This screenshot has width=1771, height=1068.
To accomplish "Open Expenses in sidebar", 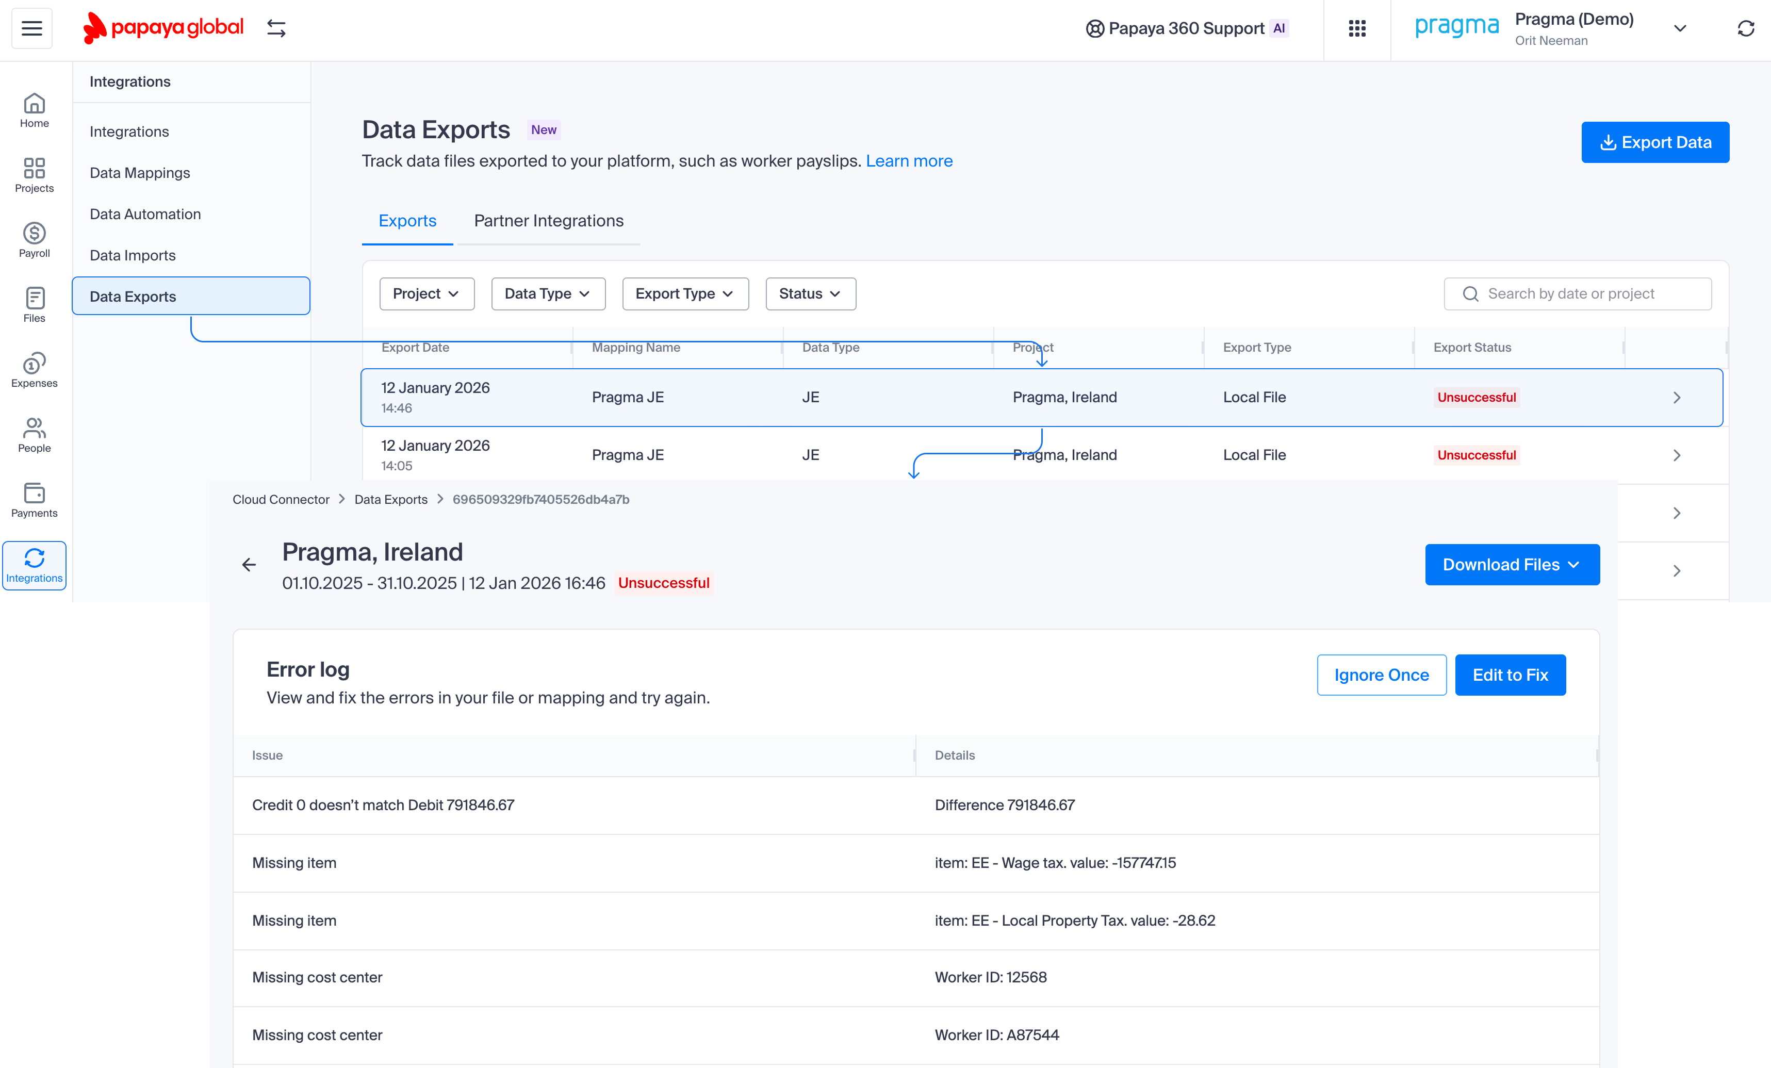I will [34, 370].
